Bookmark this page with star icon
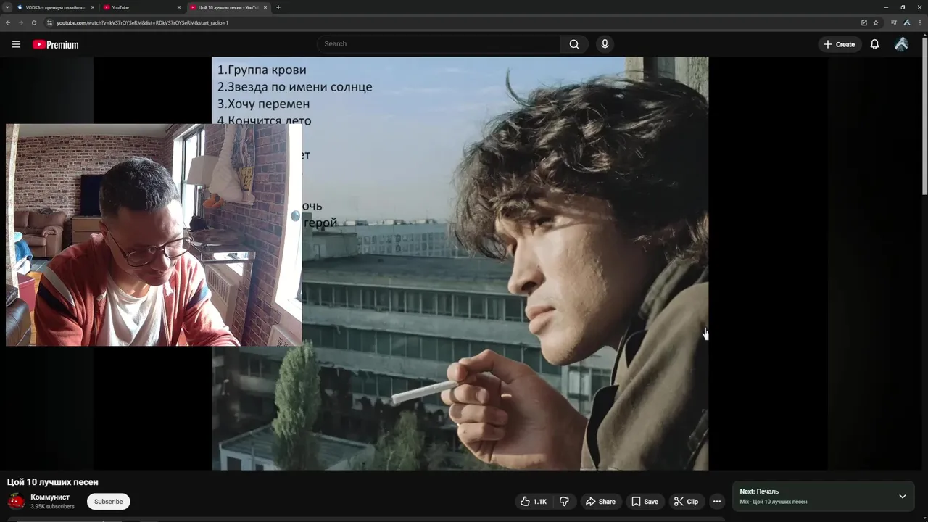Image resolution: width=928 pixels, height=522 pixels. pyautogui.click(x=875, y=22)
